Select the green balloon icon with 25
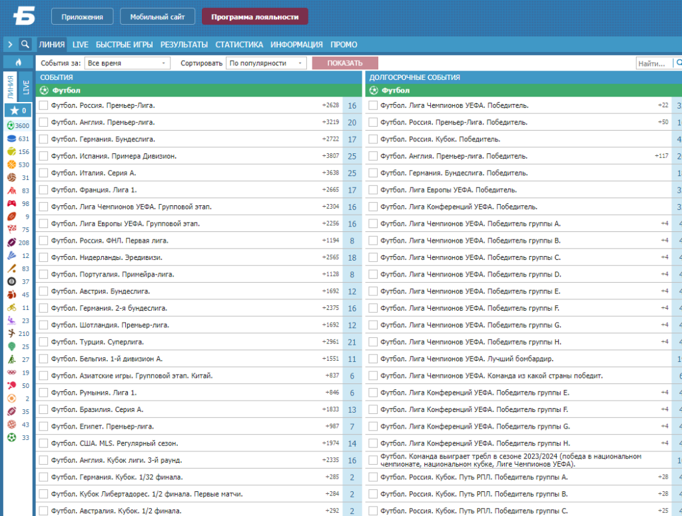 11,347
